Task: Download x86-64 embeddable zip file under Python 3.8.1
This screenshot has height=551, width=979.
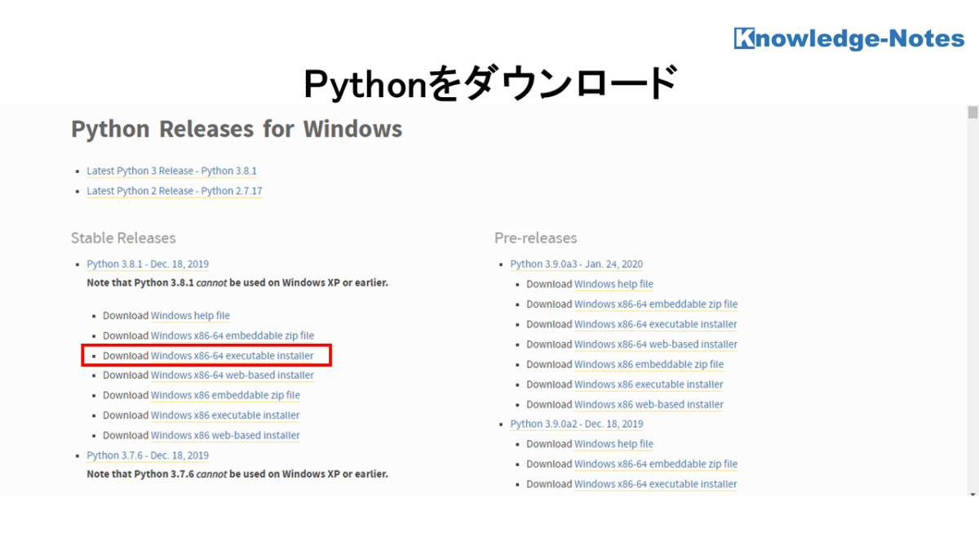Action: click(233, 335)
